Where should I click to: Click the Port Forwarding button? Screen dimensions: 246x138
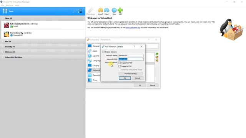[x=131, y=74]
